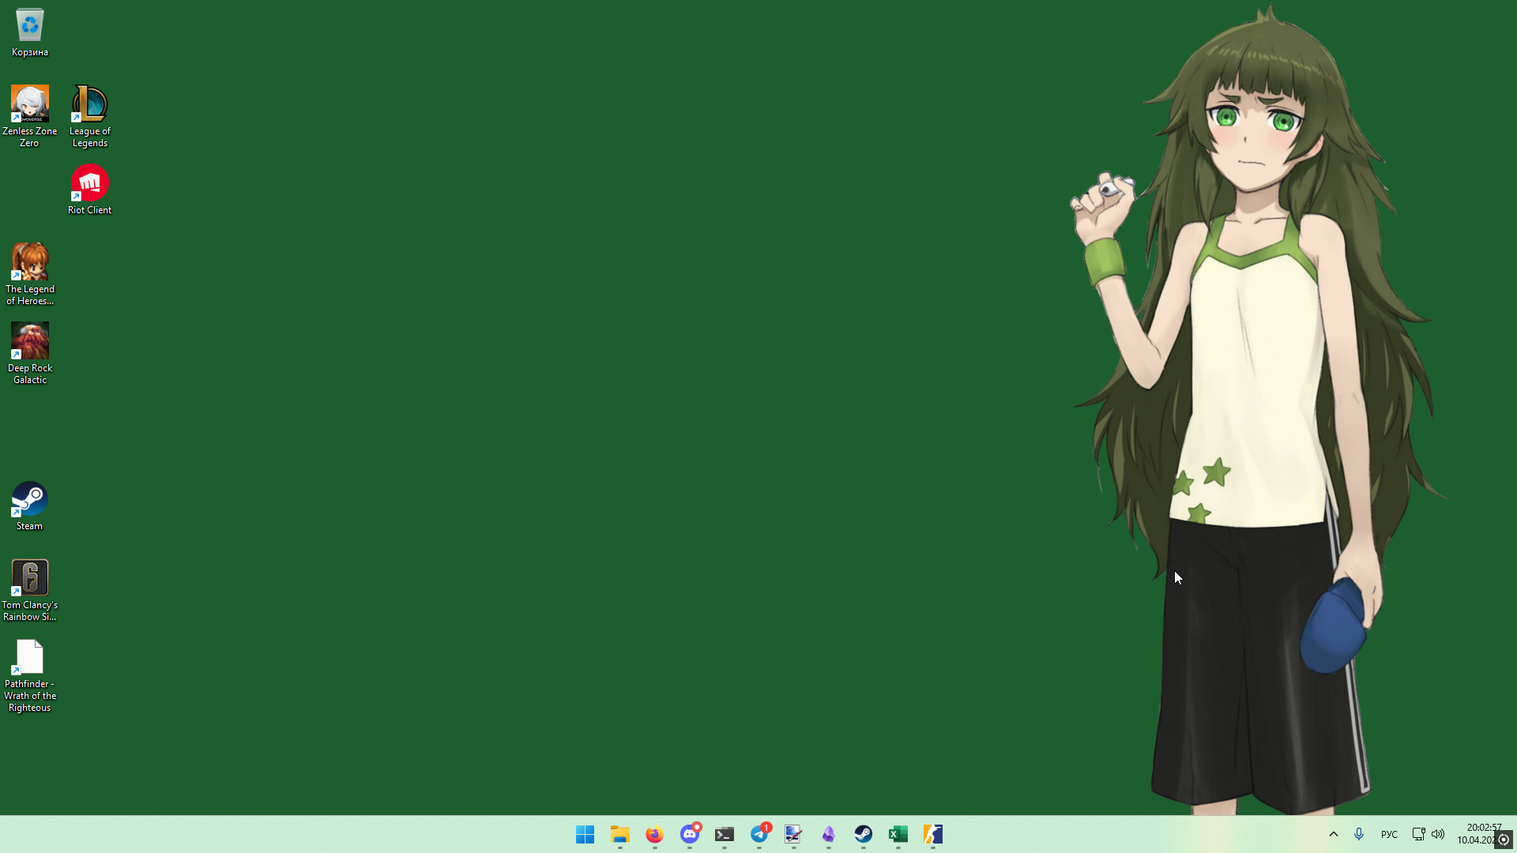Open the Windows Start menu
1517x853 pixels.
point(585,834)
